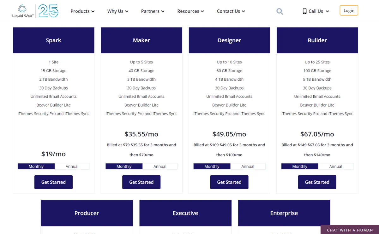Click the Executive plan header
The width and height of the screenshot is (379, 234).
pyautogui.click(x=185, y=213)
